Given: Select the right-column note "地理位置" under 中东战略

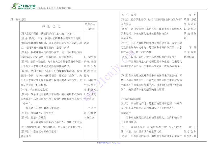Looking at the screenshot, I should point(189,57).
